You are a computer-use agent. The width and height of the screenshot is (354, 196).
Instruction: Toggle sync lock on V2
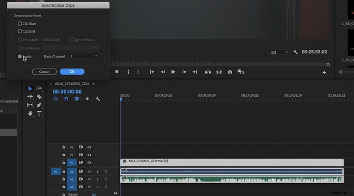[x=81, y=155]
